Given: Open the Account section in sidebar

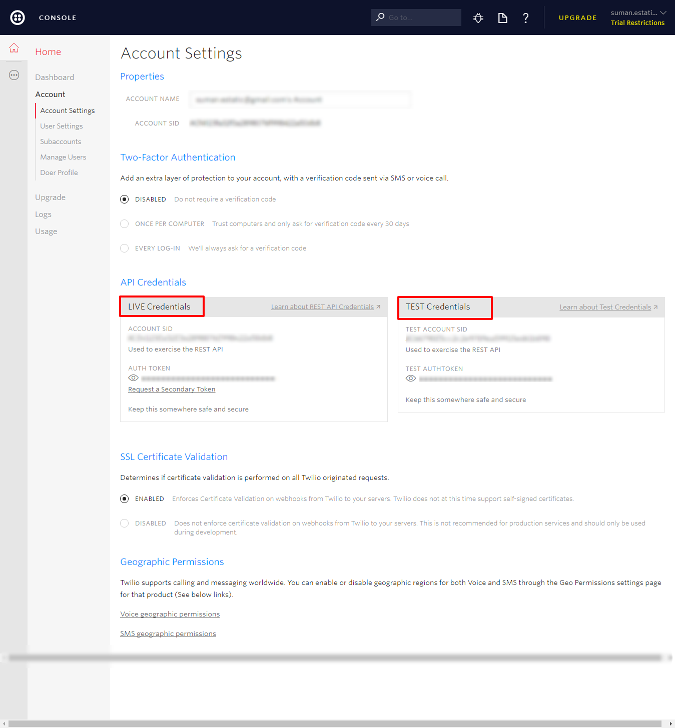Looking at the screenshot, I should [x=50, y=94].
